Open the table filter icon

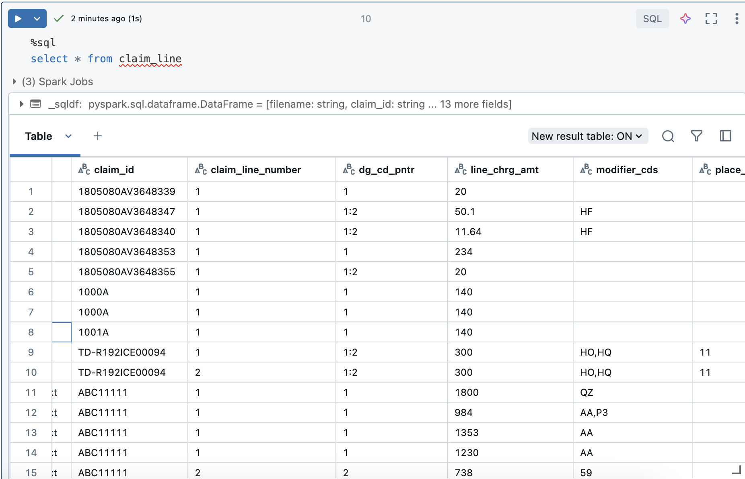point(697,136)
